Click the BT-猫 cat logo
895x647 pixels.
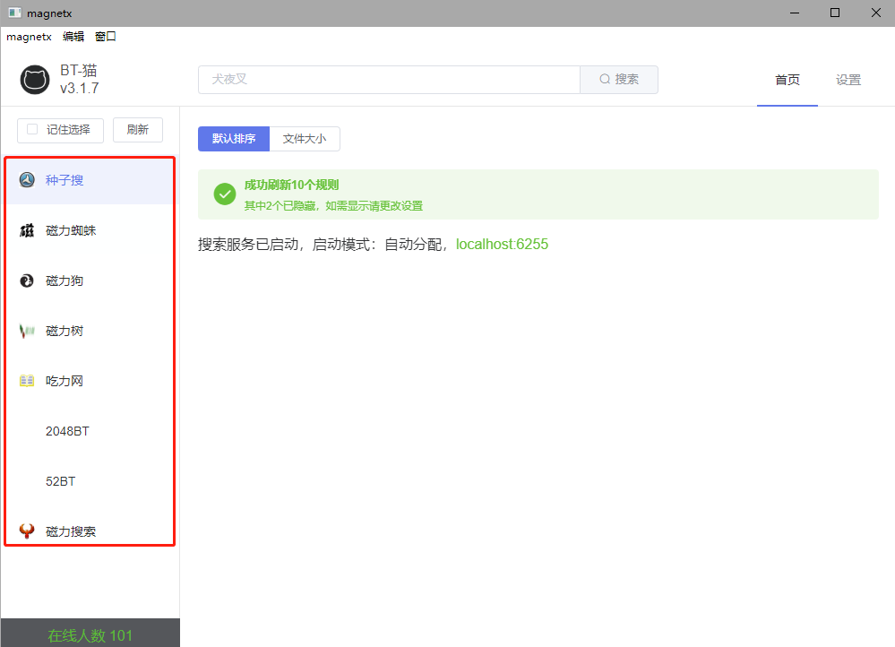[x=35, y=80]
